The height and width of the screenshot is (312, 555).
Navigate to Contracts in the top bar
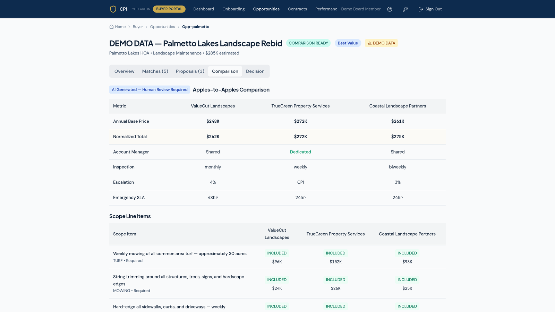[x=297, y=9]
